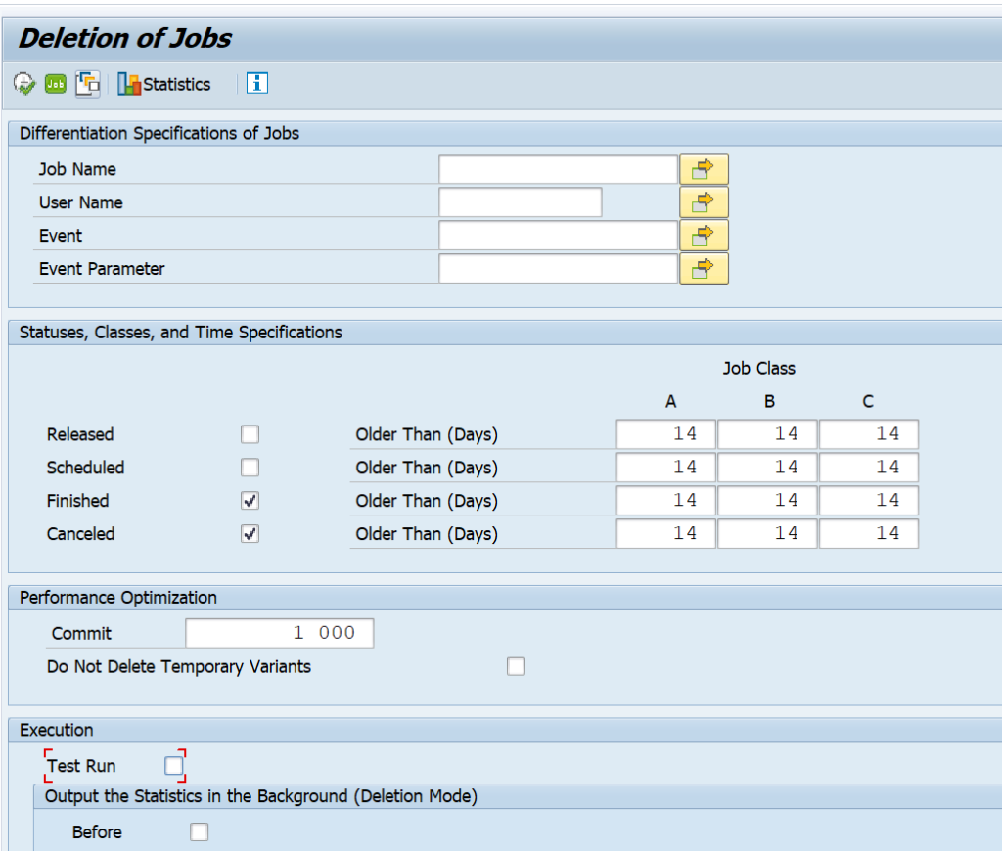Uncheck the Canceled status checkbox

250,534
